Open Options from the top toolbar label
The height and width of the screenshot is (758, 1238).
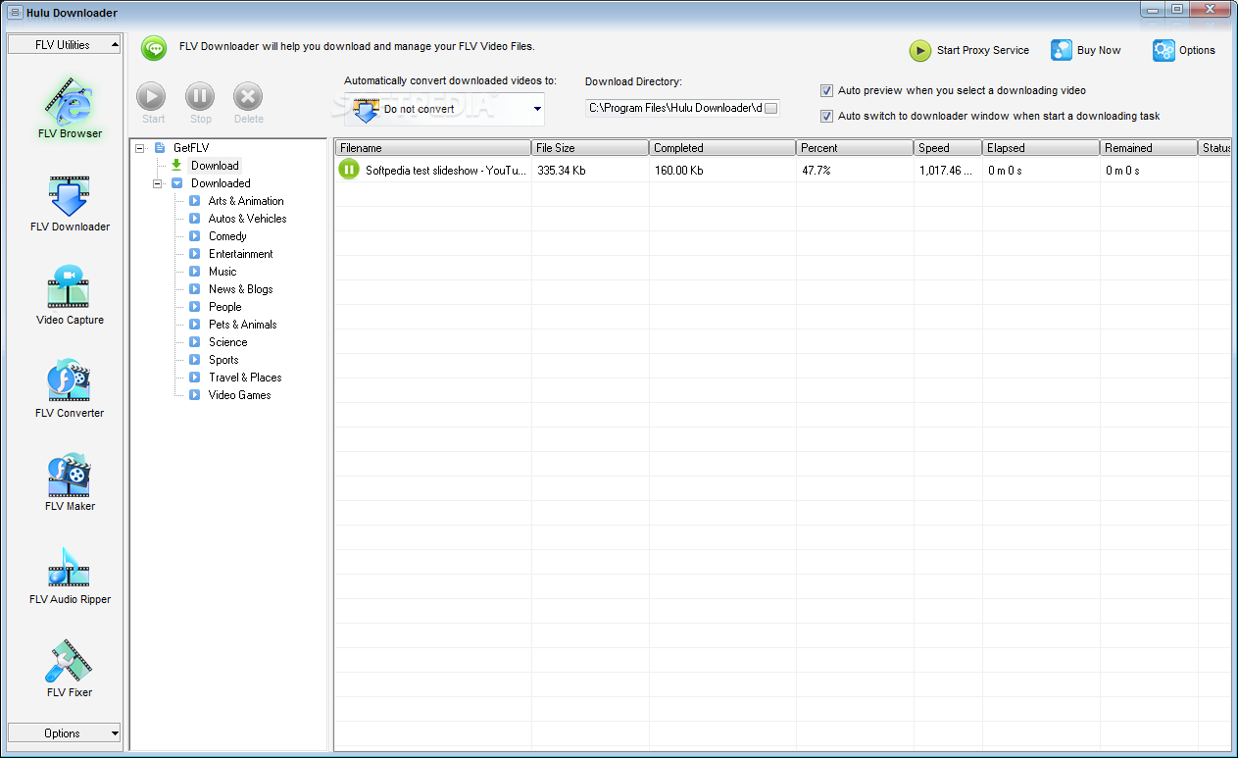click(1197, 50)
